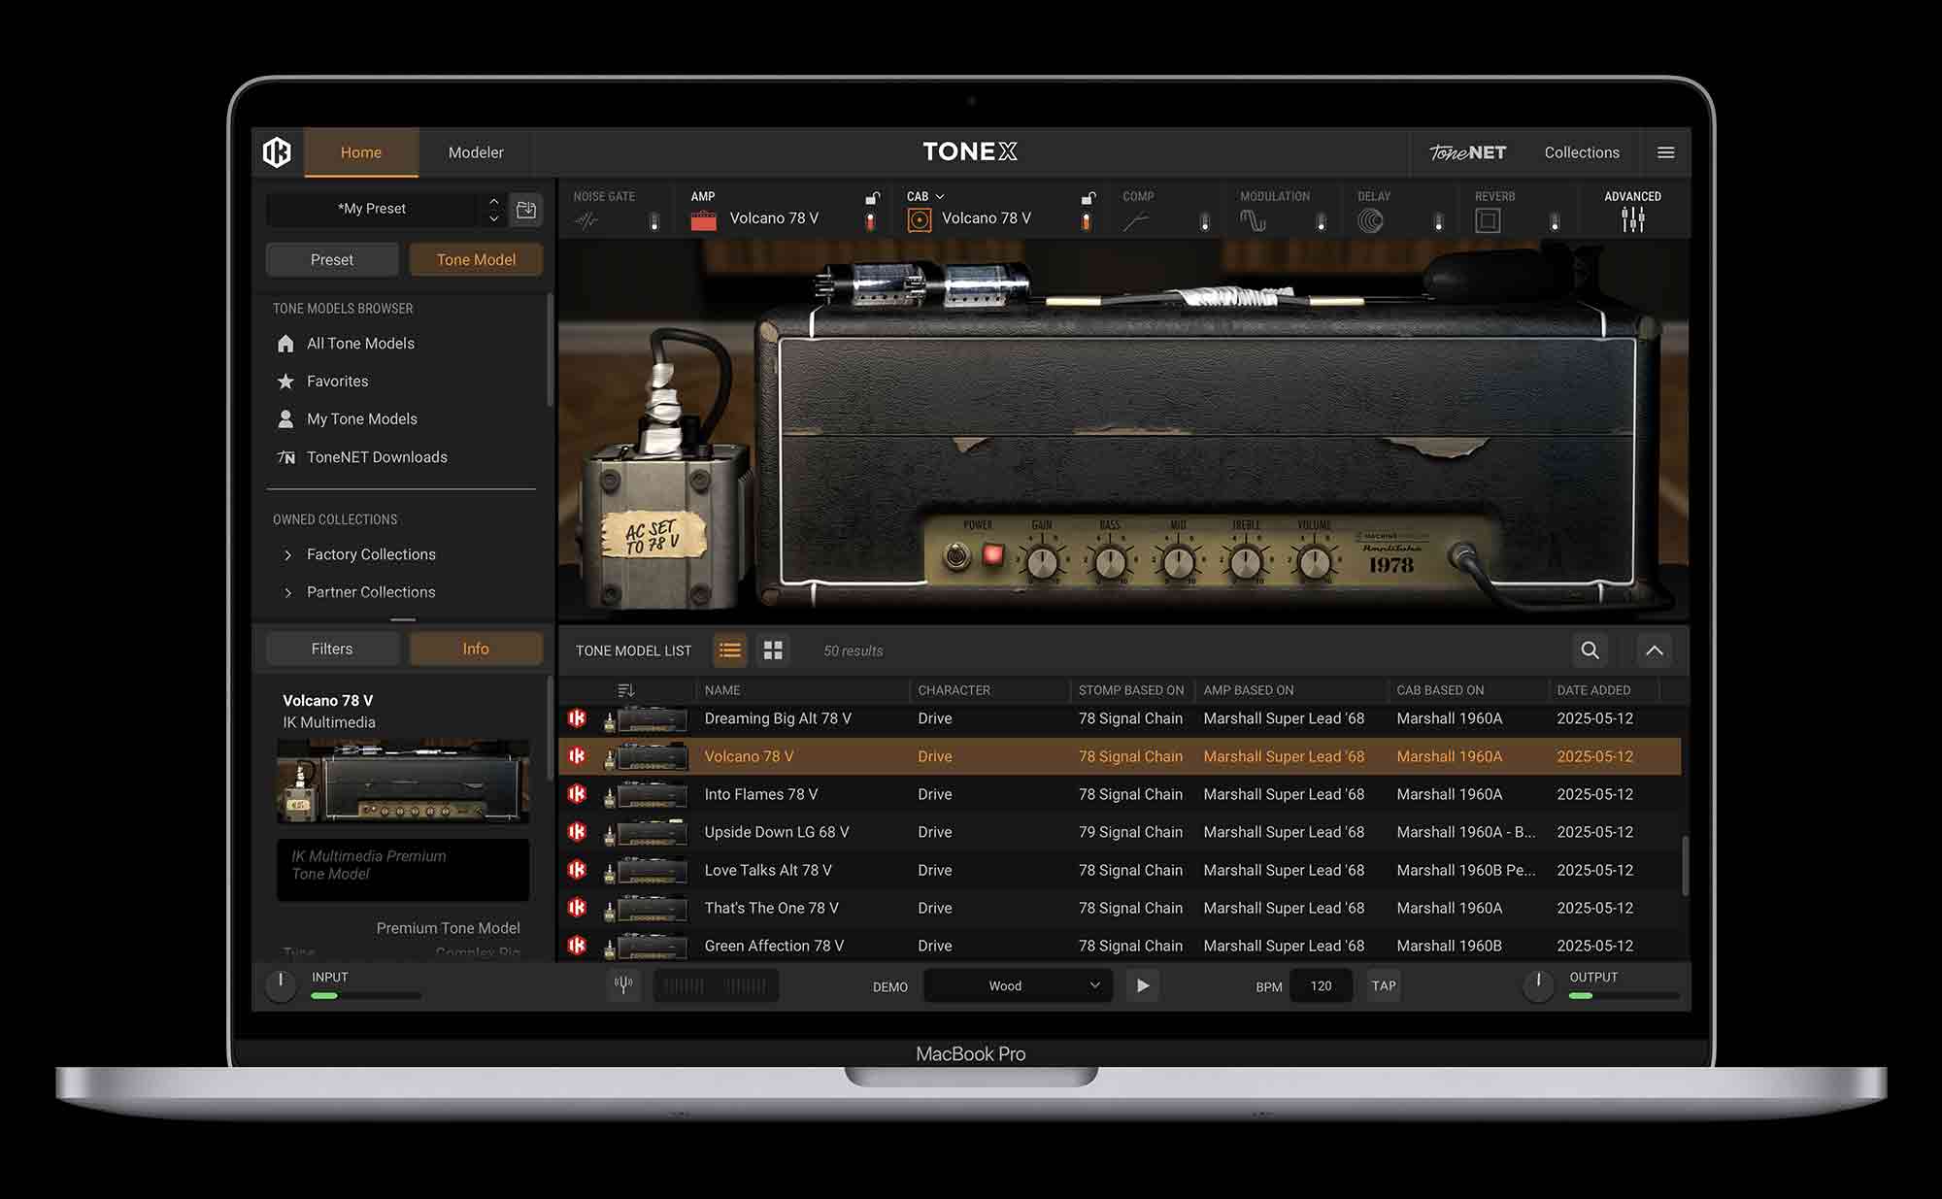
Task: Toggle Noise Gate power switch
Action: [x=653, y=222]
